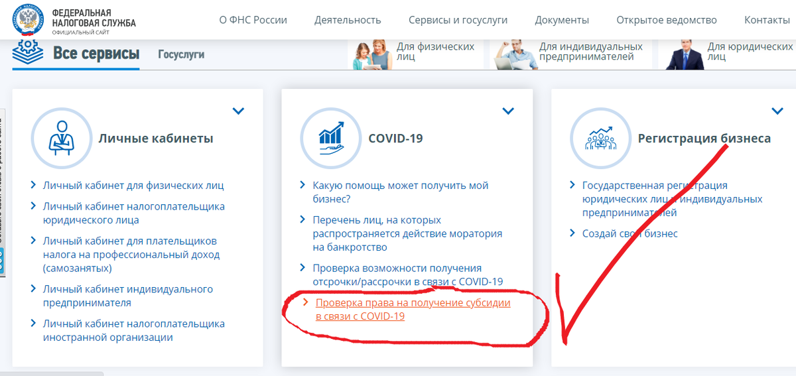Open Личный кабинет налогоплательщика юридического лица
796x376 pixels.
click(134, 213)
